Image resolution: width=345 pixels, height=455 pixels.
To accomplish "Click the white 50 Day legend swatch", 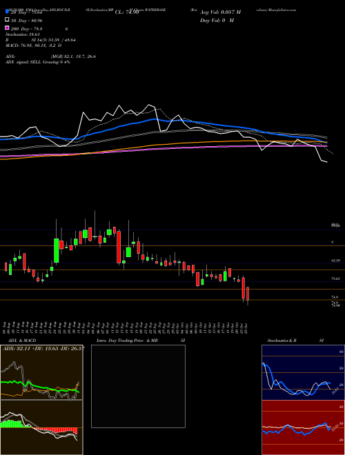I will (8, 20).
